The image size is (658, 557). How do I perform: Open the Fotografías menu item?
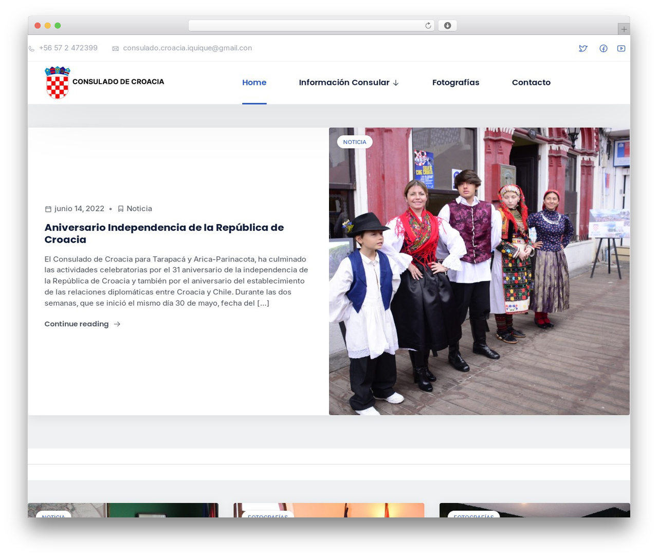pos(455,82)
